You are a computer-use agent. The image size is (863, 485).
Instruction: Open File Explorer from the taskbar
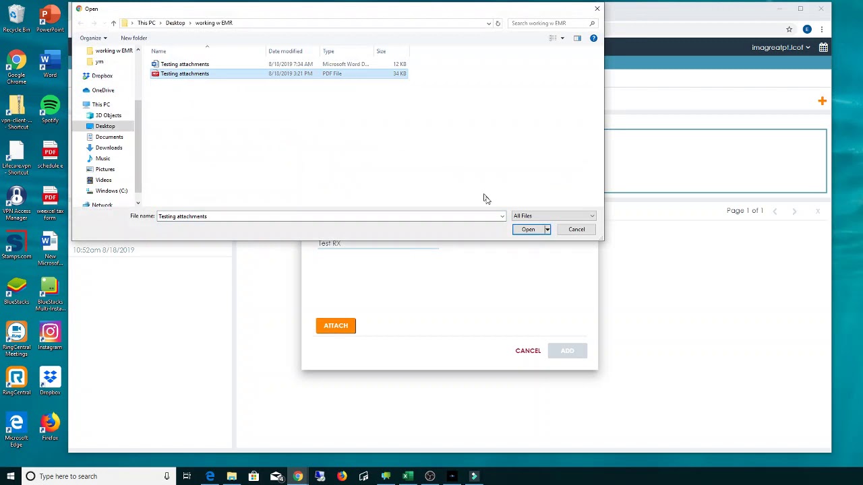(231, 476)
